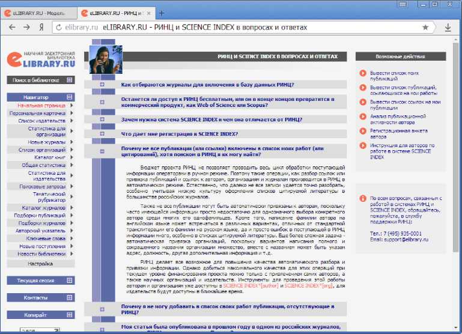Switch to eLIBRARY.RU - Модель tab
This screenshot has height=334, width=462.
pos(38,13)
